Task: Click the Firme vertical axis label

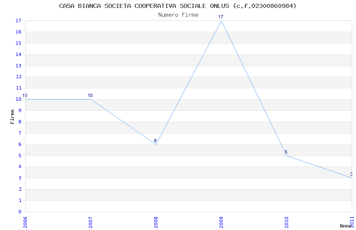Action: coord(12,117)
